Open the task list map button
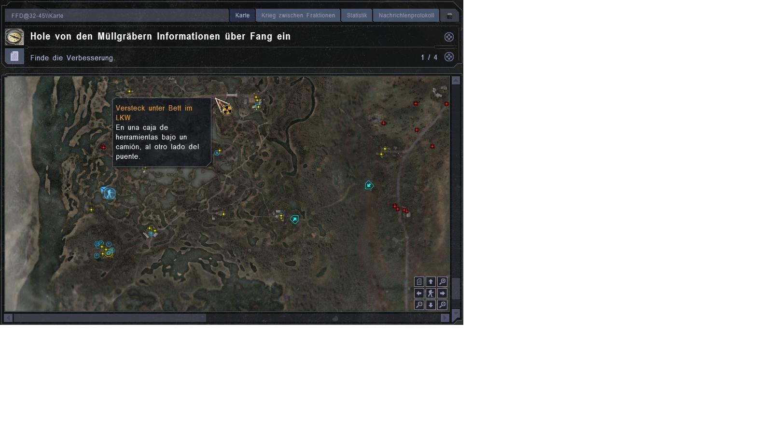This screenshot has width=779, height=433. click(419, 281)
